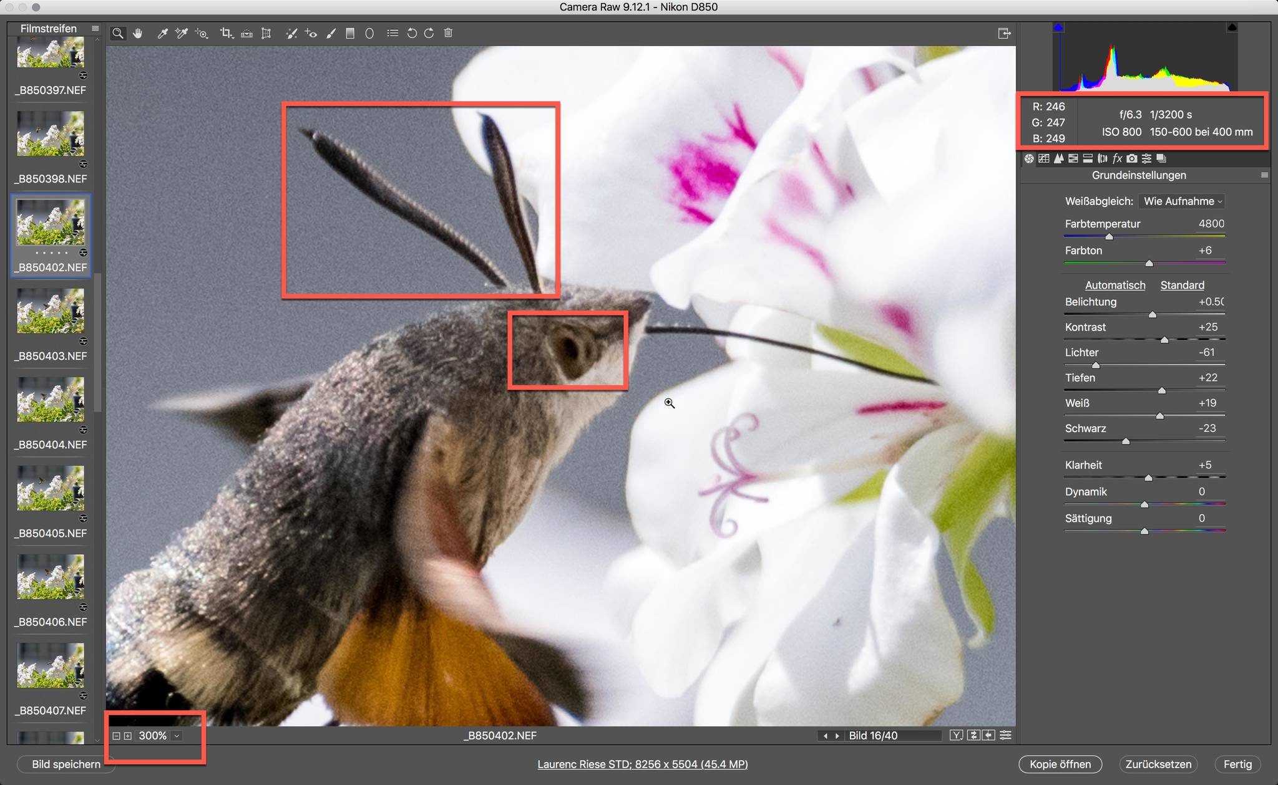Pick the Adjustment Brush tool
The height and width of the screenshot is (785, 1278).
[331, 33]
